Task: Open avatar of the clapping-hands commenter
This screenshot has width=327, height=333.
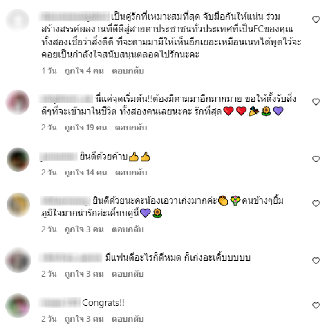Action: pyautogui.click(x=18, y=205)
